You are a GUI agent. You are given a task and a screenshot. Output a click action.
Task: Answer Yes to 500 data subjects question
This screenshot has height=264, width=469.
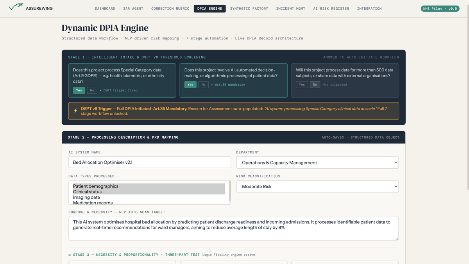click(x=302, y=84)
